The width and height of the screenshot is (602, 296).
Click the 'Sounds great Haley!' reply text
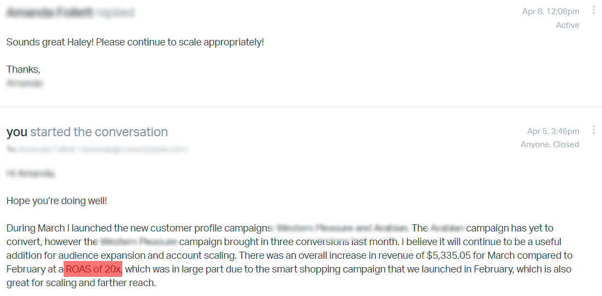50,42
